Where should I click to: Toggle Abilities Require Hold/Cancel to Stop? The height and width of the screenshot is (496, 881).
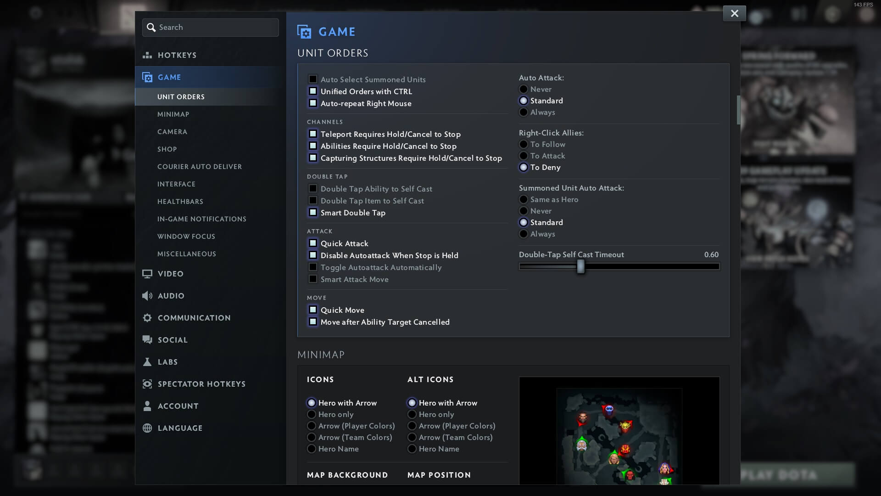click(x=313, y=146)
